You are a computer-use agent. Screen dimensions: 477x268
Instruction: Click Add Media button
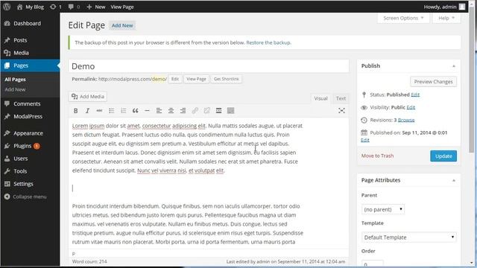[x=88, y=97]
